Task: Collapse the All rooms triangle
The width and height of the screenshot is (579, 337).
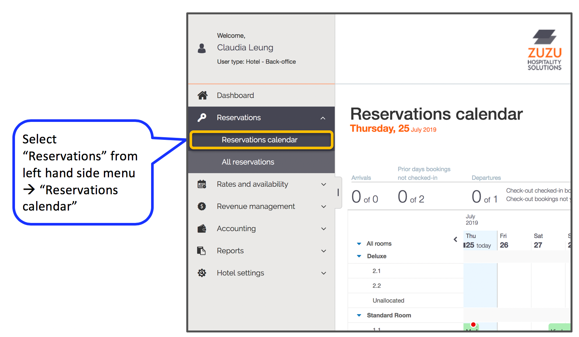Action: pos(359,244)
